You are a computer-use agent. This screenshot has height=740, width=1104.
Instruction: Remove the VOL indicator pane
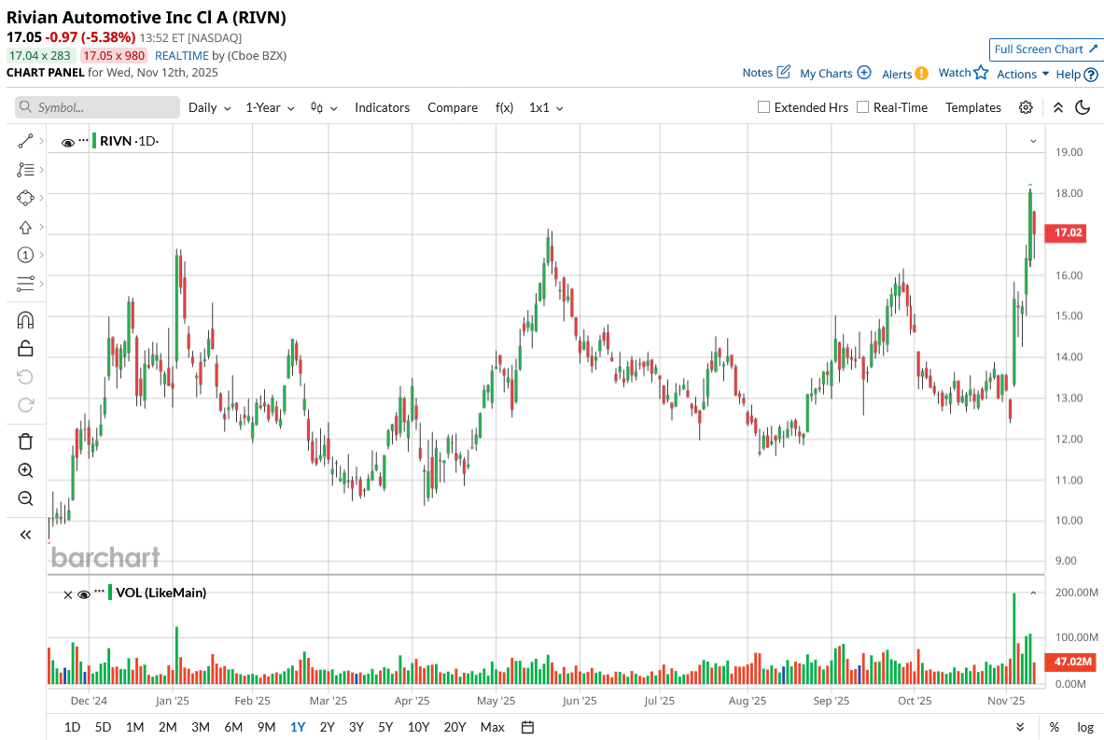[x=67, y=595]
